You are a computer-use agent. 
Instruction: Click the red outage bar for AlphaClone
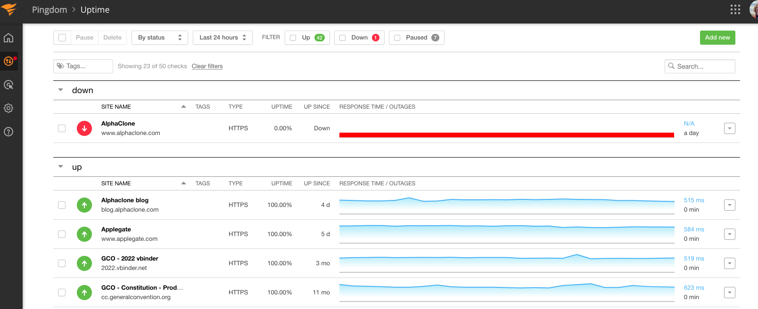click(x=507, y=135)
